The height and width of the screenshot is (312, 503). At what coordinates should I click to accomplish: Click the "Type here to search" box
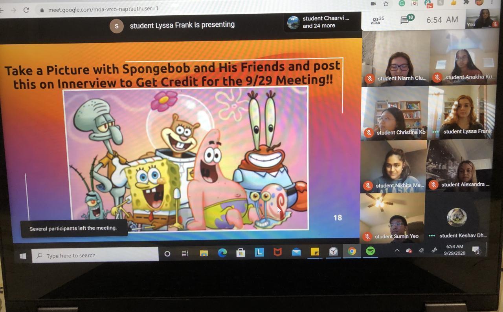coord(95,255)
